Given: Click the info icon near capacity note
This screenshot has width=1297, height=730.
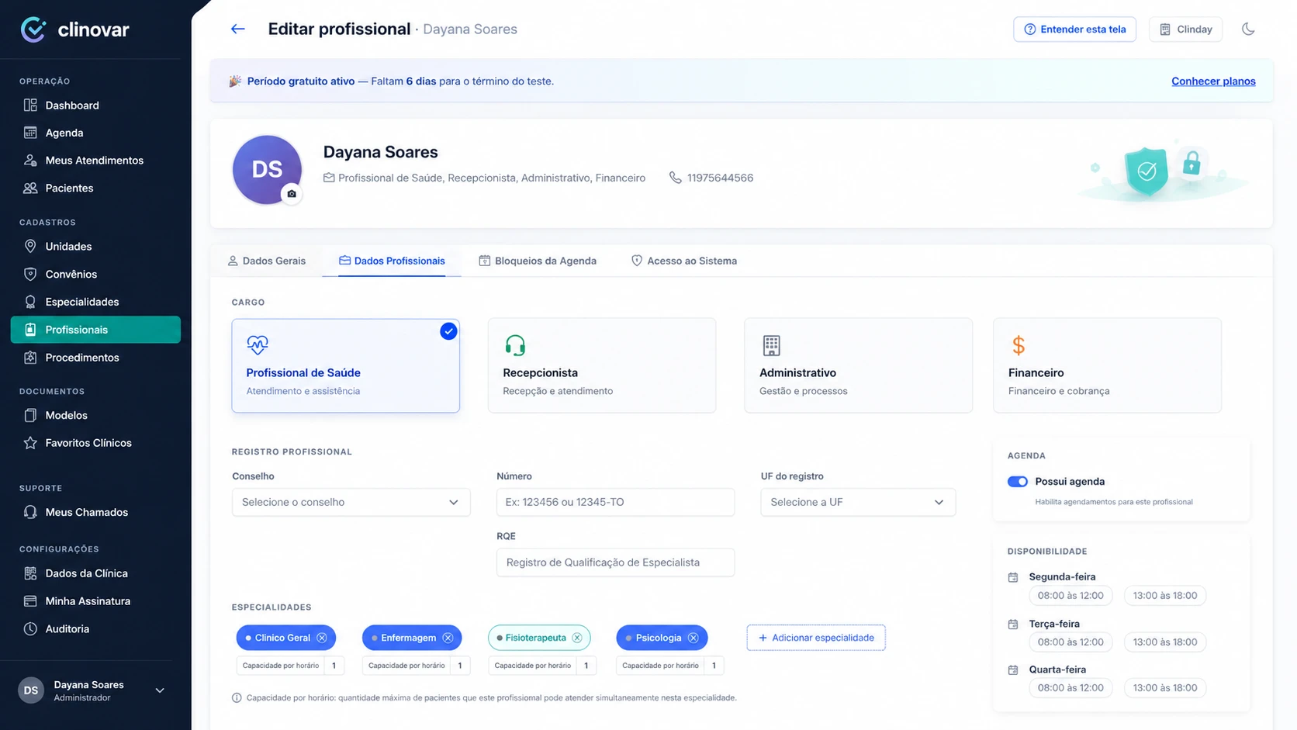Looking at the screenshot, I should [237, 697].
